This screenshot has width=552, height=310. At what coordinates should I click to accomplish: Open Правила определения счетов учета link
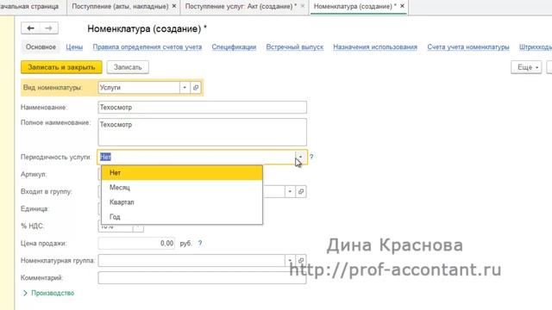(x=147, y=47)
